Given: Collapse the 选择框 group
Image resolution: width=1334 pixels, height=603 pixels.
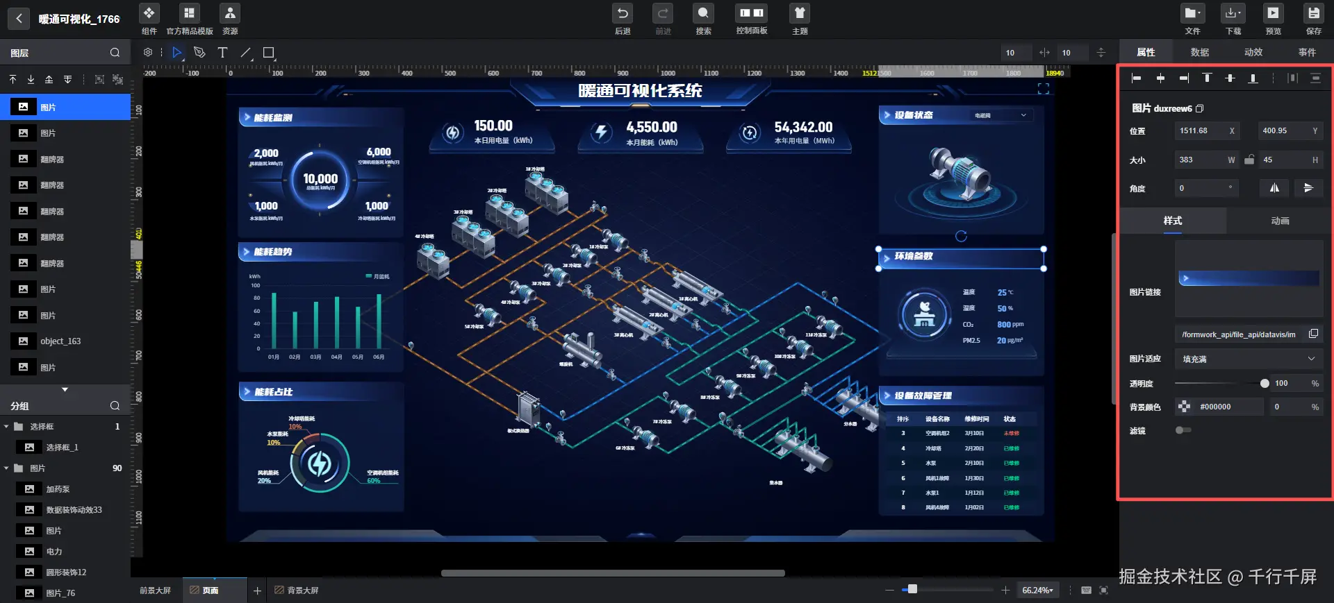Looking at the screenshot, I should pos(6,426).
